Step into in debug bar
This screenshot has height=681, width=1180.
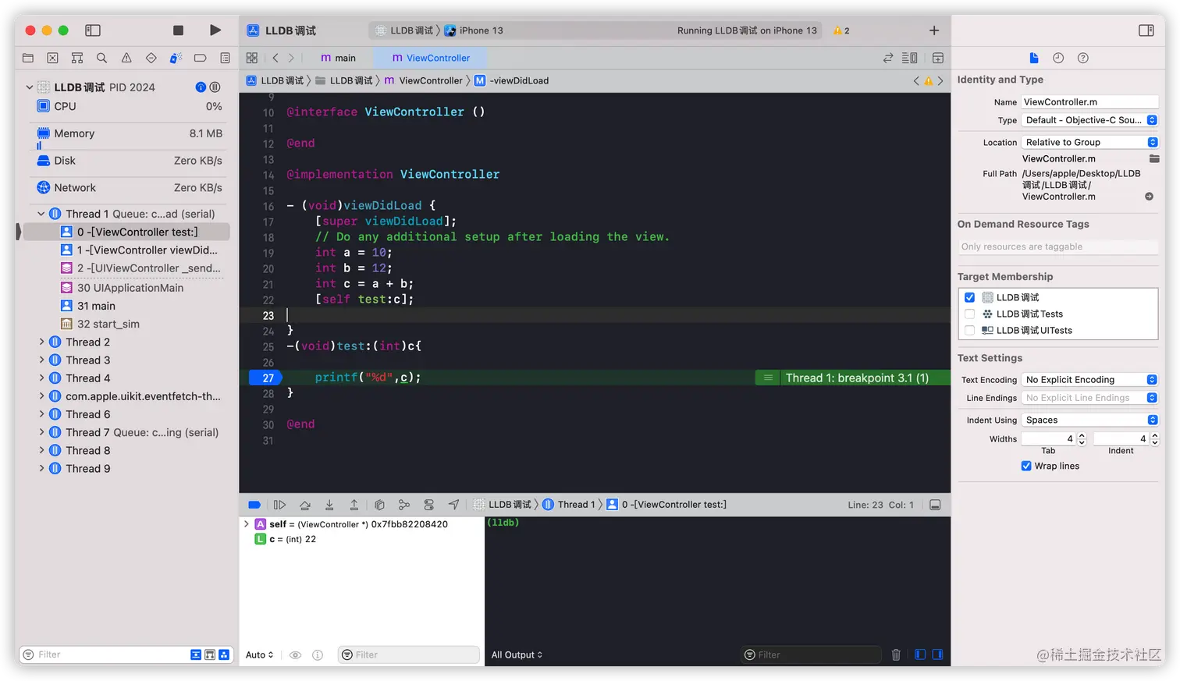[329, 505]
